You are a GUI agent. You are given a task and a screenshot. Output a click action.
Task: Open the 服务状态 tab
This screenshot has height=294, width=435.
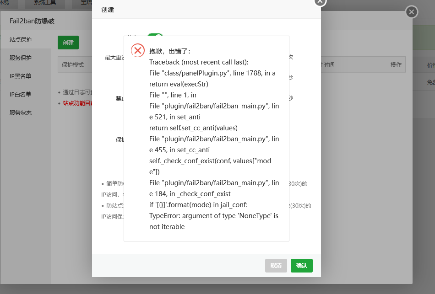[21, 112]
